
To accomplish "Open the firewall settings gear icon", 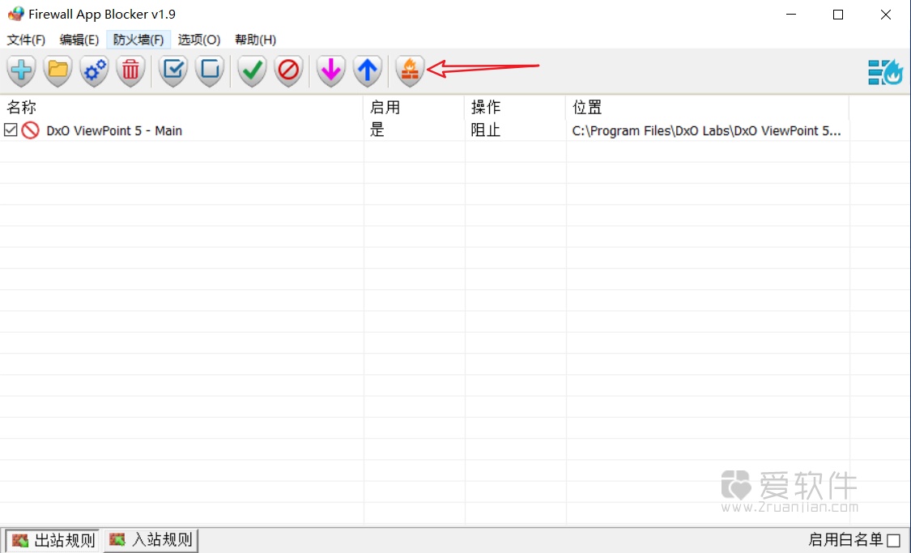I will tap(93, 71).
